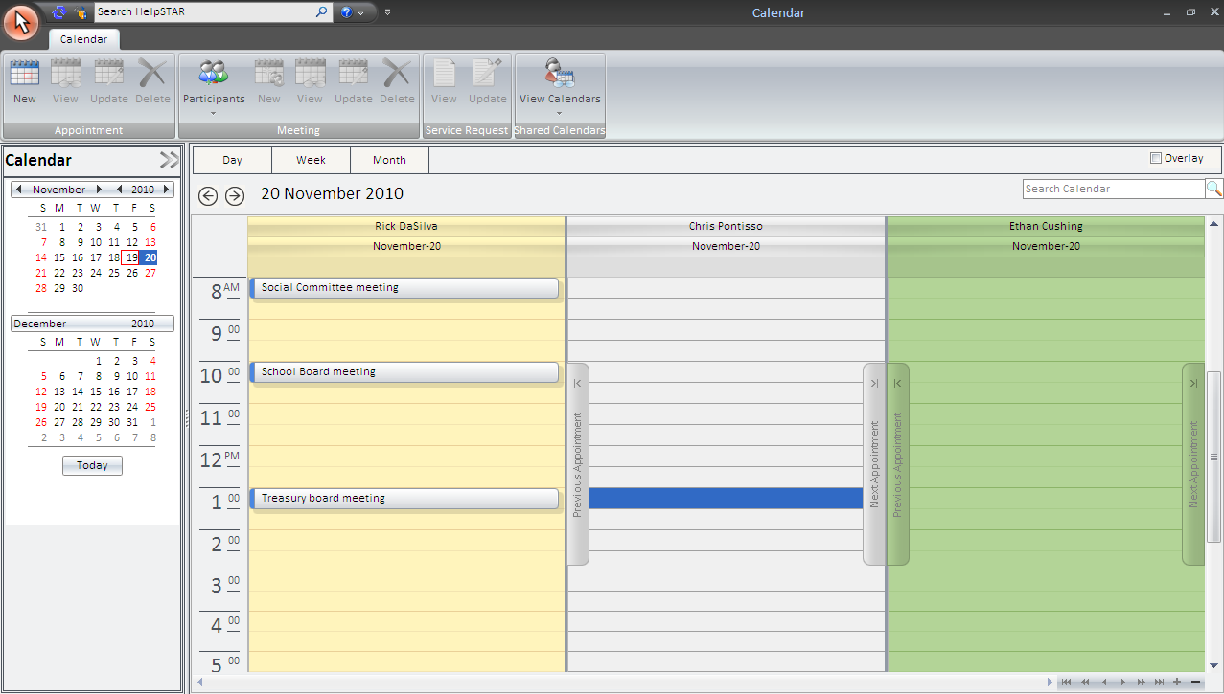Create a new appointment
Image resolution: width=1224 pixels, height=694 pixels.
coord(23,81)
